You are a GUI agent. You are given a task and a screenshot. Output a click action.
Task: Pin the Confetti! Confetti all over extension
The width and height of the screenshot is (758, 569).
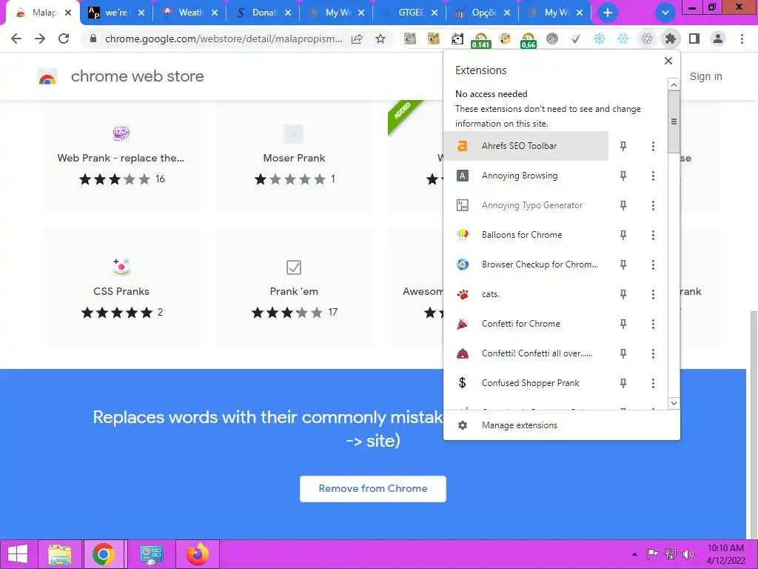[x=623, y=353]
